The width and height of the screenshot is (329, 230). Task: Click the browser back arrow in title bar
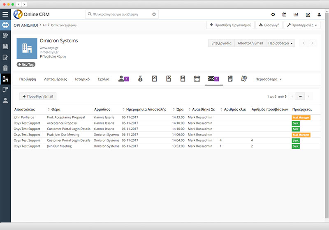(19, 4)
